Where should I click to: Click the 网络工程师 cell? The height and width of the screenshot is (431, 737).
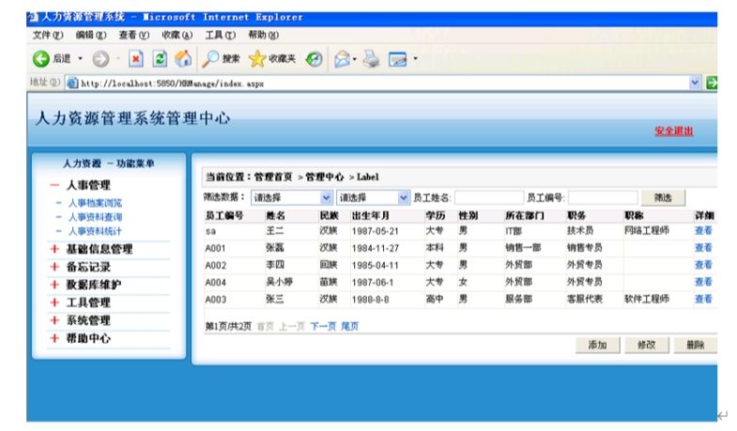[x=646, y=231]
